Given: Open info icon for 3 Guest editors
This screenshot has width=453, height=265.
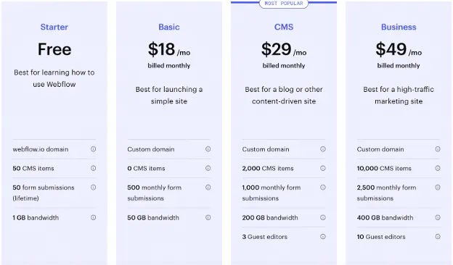Looking at the screenshot, I should [323, 237].
